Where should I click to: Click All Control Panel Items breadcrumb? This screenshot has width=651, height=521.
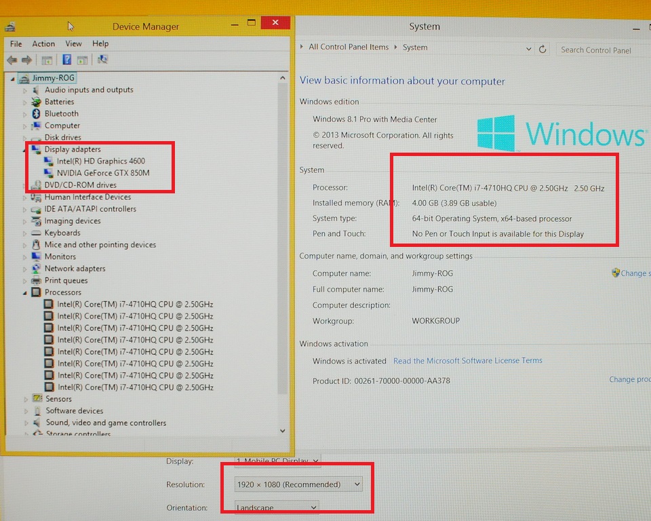(349, 47)
